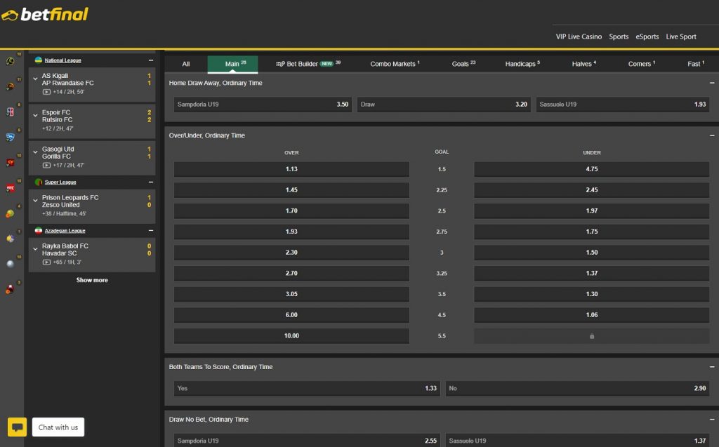This screenshot has height=447, width=719.
Task: Select the tennis ball sidebar icon with badge 4
Action: point(10,213)
